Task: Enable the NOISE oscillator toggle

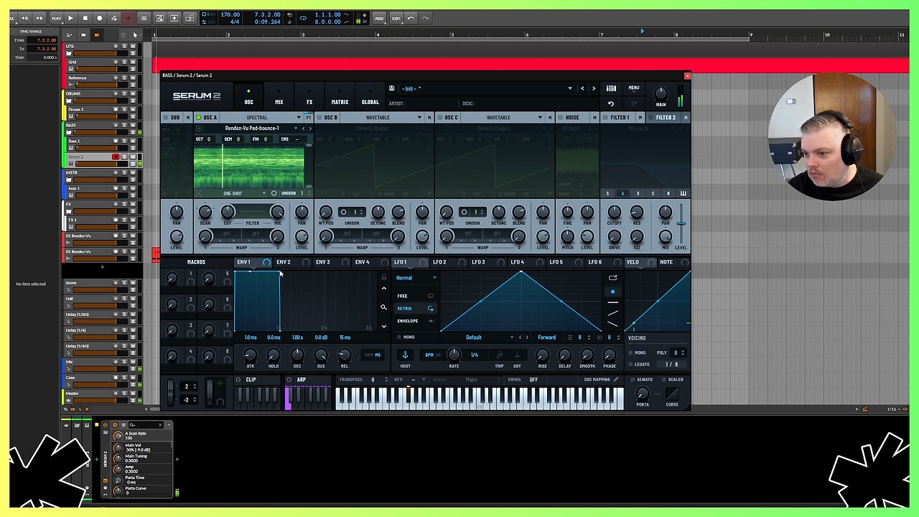Action: [560, 117]
